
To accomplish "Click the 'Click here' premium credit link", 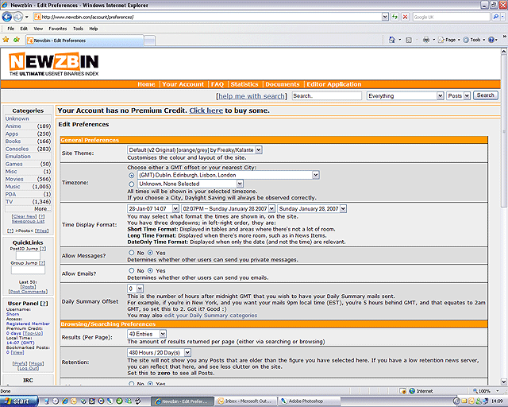I will click(206, 110).
